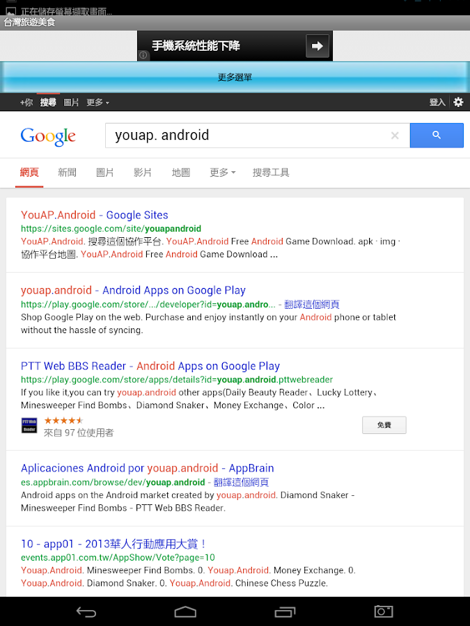
Task: Tap the Android home navigation button
Action: (x=185, y=611)
